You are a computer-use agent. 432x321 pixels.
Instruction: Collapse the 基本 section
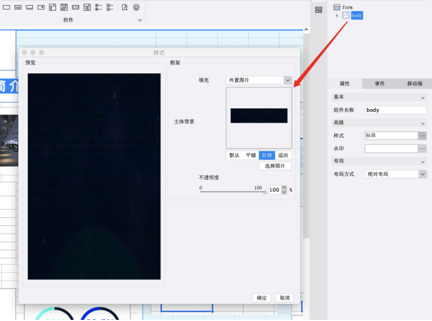point(423,98)
